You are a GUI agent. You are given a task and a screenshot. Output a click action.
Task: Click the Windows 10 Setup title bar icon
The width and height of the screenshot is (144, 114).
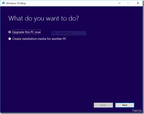[x=3, y=3]
